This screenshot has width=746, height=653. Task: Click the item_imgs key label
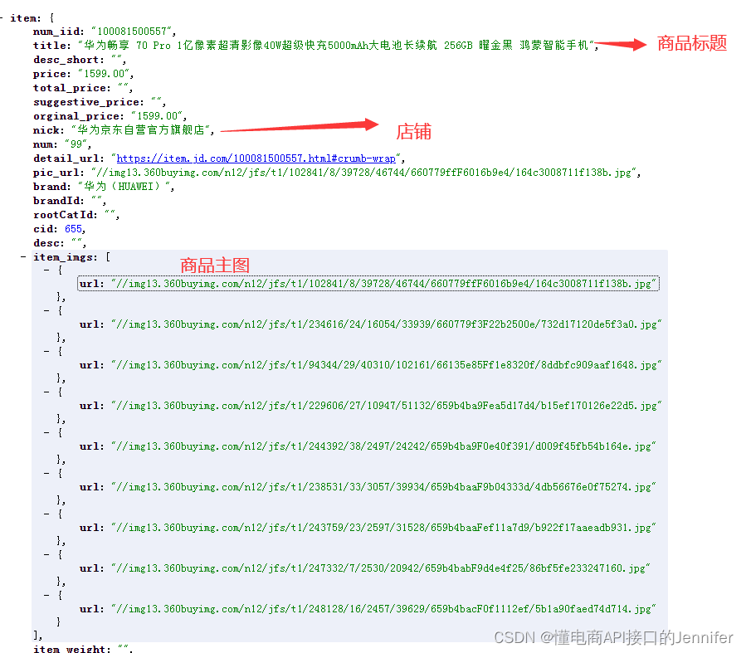pos(66,257)
